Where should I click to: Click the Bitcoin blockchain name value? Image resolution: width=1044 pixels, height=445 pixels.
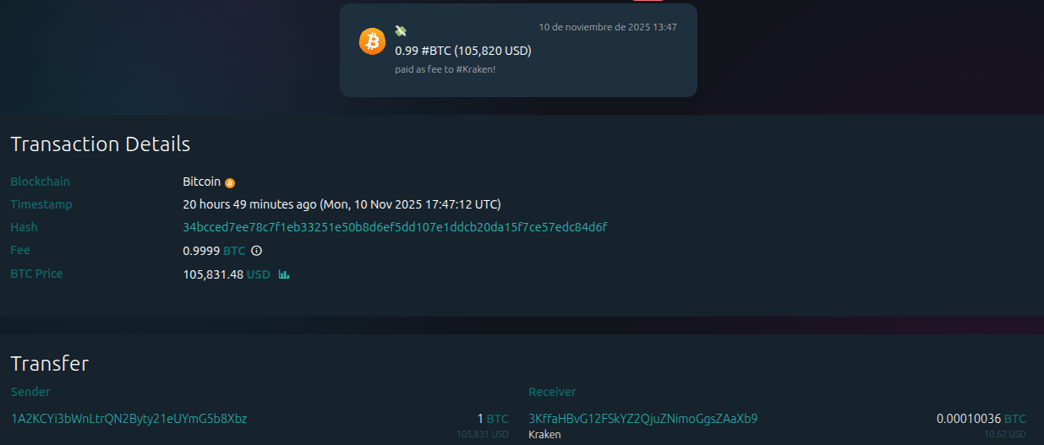(201, 182)
